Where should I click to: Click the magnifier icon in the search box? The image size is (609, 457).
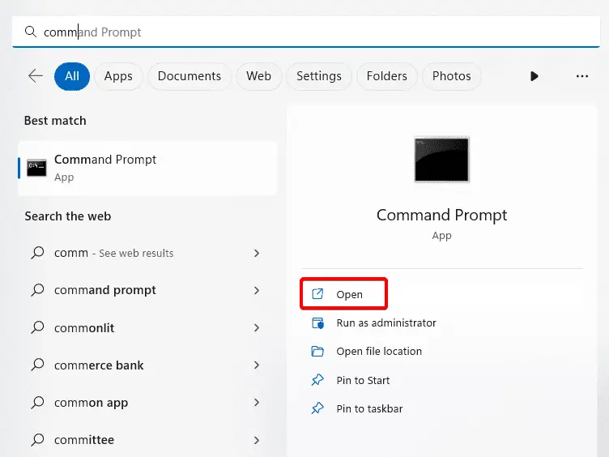[30, 32]
